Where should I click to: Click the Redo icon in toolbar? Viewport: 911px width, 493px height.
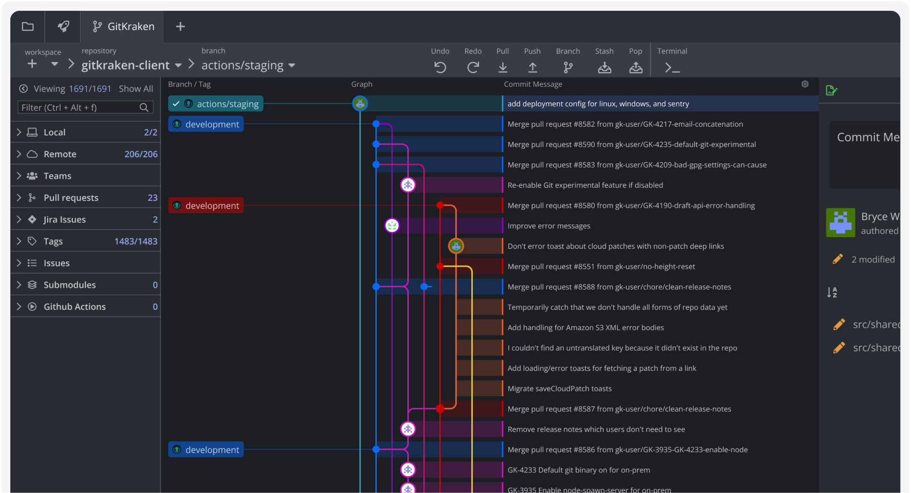(473, 68)
